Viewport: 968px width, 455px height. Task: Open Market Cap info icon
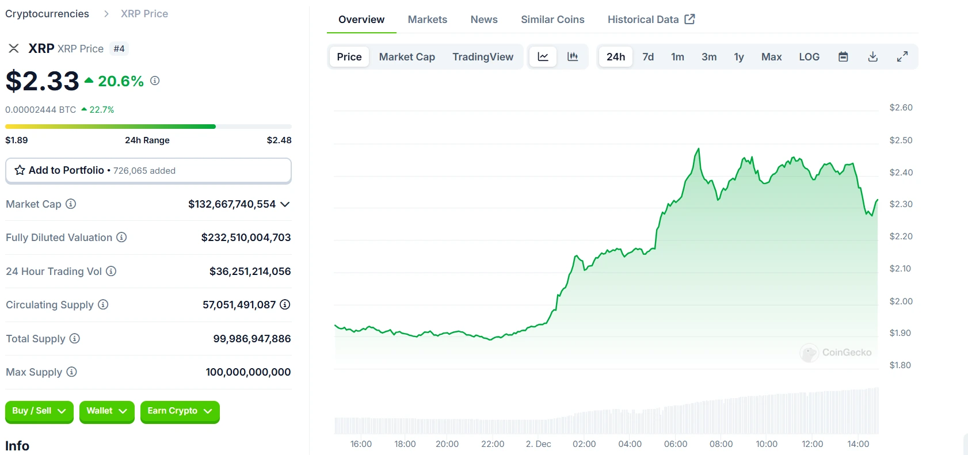(71, 204)
